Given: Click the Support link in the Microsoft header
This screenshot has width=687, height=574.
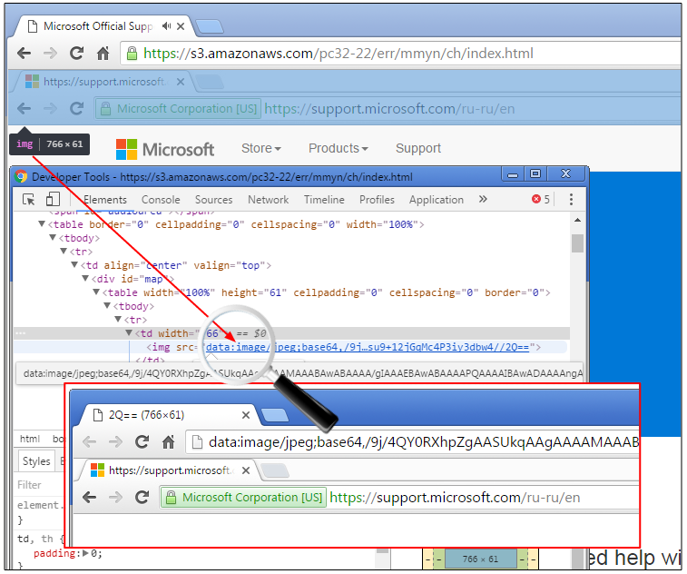Looking at the screenshot, I should [x=417, y=148].
